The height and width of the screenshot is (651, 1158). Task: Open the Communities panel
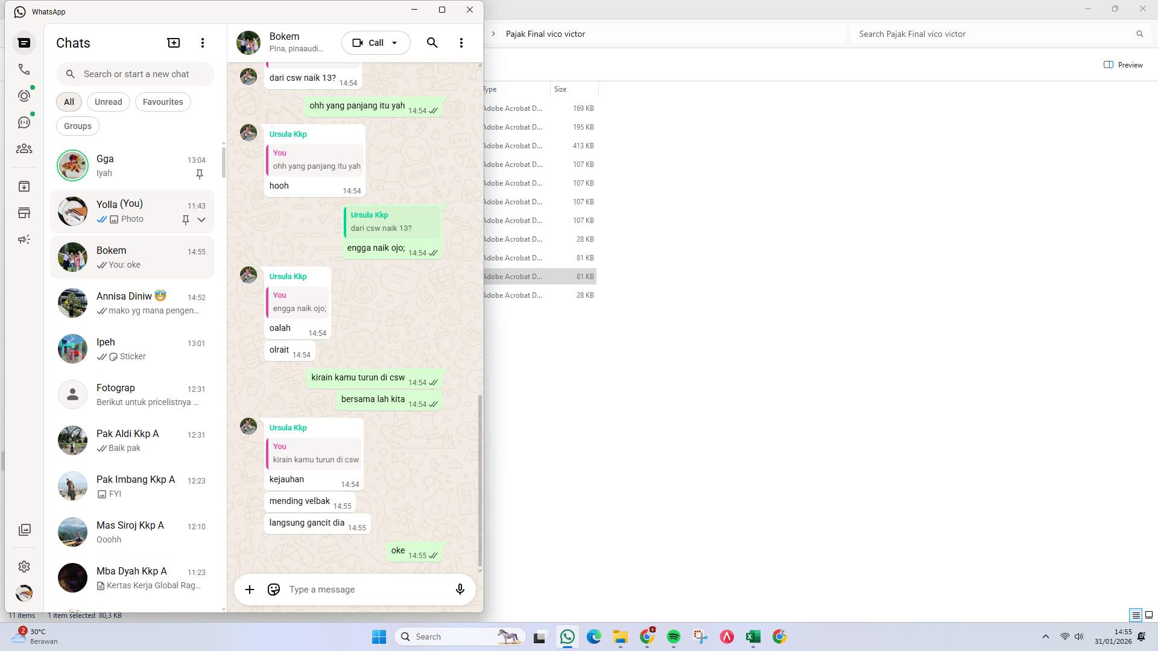[x=24, y=148]
